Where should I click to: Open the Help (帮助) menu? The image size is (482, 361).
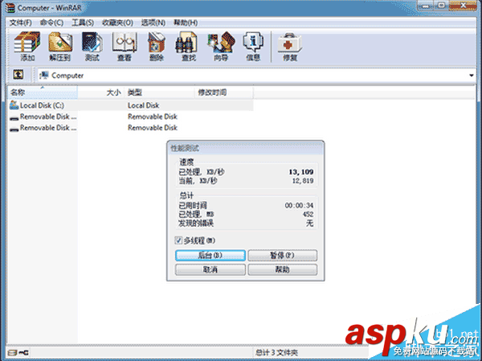pyautogui.click(x=186, y=23)
